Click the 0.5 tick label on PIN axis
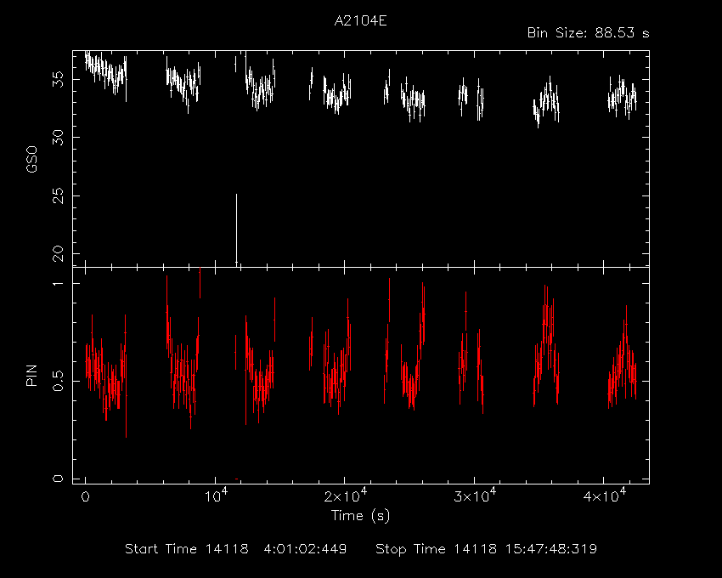The width and height of the screenshot is (722, 578). pos(58,381)
